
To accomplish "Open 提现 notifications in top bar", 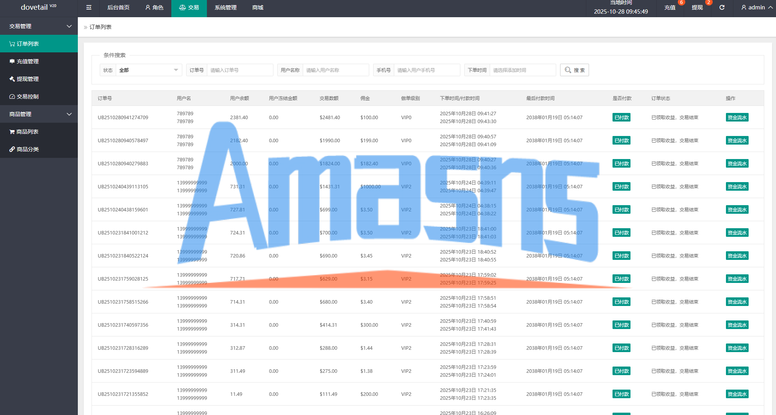I will pos(697,7).
